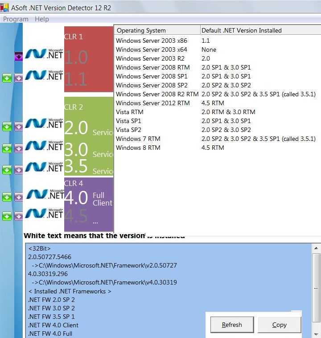The width and height of the screenshot is (321, 338).
Task: Select the Windows Server 2003 x64 row
Action: coord(217,49)
